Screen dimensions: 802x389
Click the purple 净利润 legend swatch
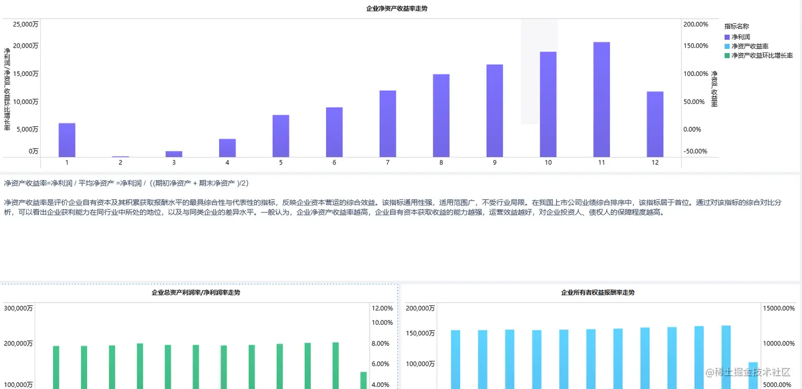coord(727,37)
